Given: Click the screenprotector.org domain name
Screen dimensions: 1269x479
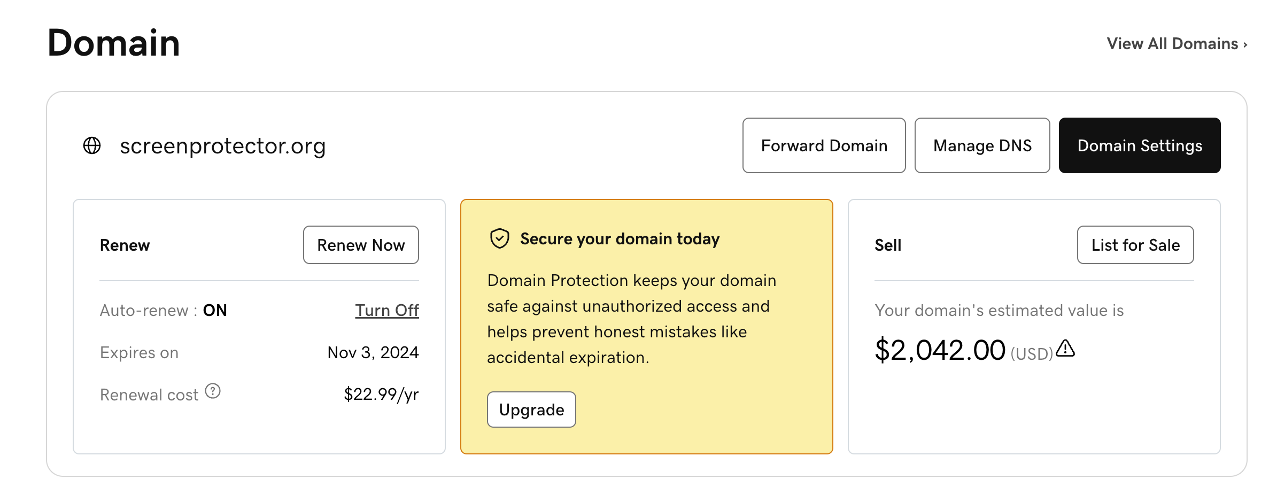Looking at the screenshot, I should [222, 146].
